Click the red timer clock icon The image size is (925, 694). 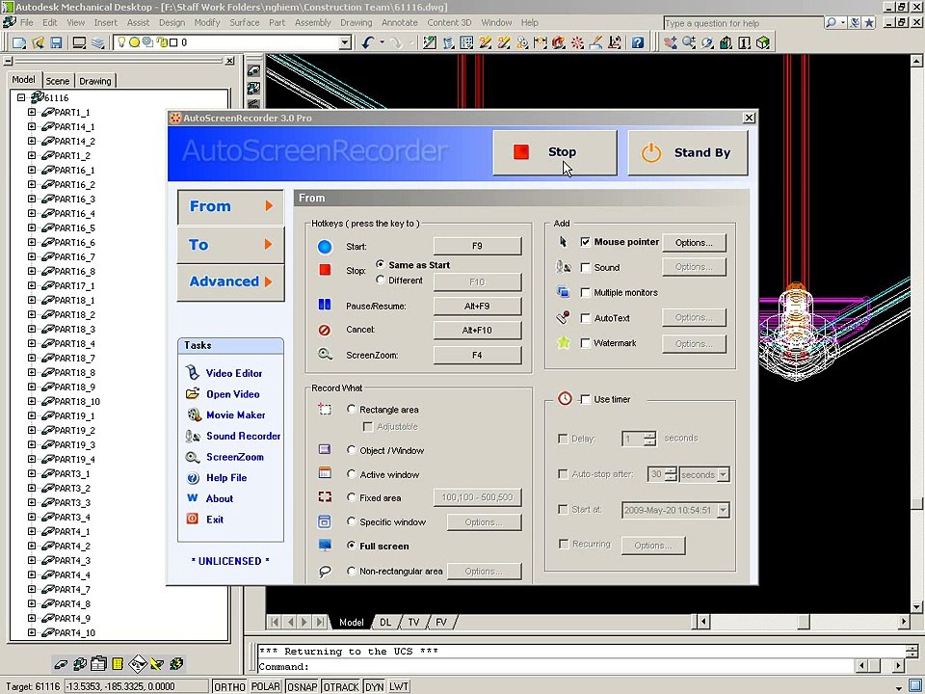tap(565, 398)
